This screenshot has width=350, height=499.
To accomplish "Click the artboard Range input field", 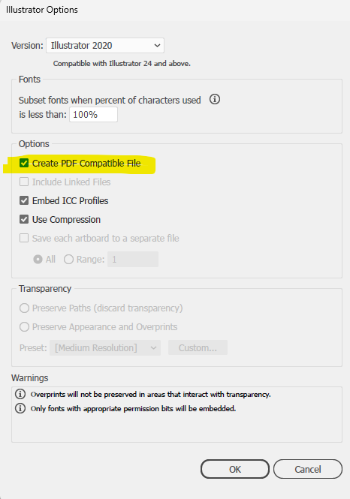I will (x=133, y=260).
